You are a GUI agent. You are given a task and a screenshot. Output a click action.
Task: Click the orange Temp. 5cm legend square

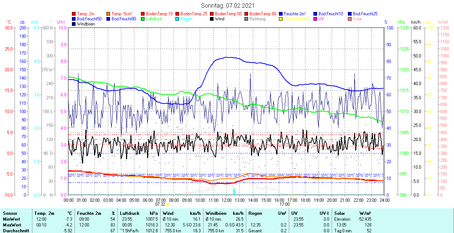(x=109, y=14)
